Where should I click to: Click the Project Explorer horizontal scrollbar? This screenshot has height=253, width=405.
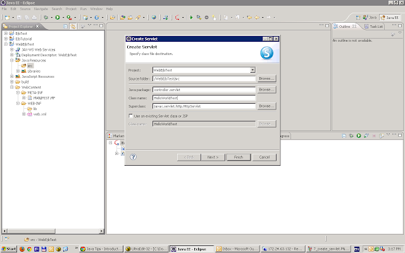53,231
